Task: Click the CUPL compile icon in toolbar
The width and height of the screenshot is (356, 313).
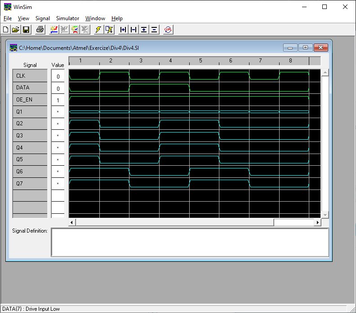Action: [x=168, y=30]
